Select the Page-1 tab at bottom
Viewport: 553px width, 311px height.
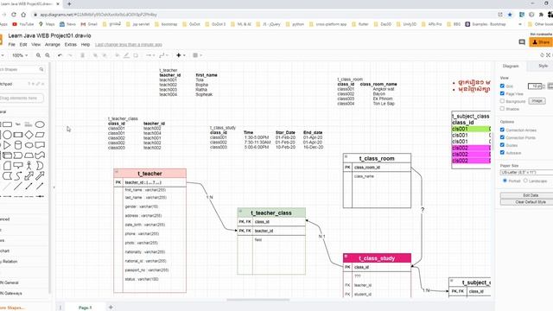pos(85,308)
